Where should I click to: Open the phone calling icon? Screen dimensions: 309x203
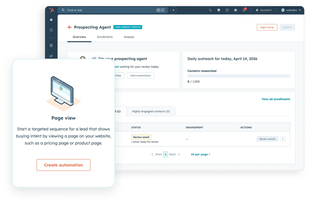[x=210, y=10]
